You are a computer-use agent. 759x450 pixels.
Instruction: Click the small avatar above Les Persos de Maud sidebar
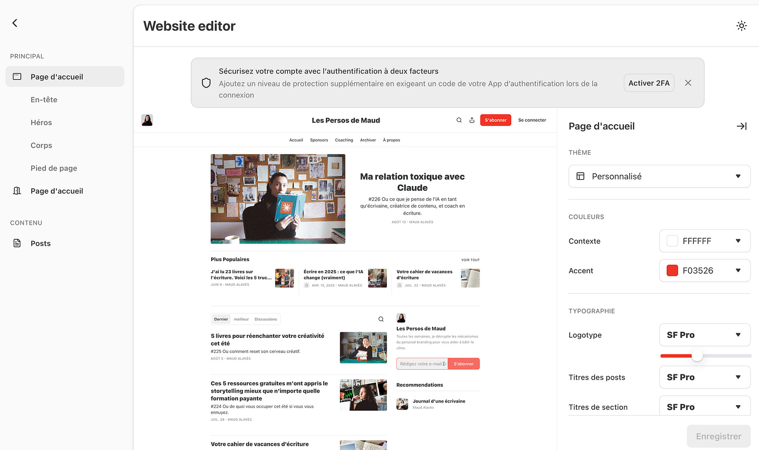pyautogui.click(x=401, y=318)
